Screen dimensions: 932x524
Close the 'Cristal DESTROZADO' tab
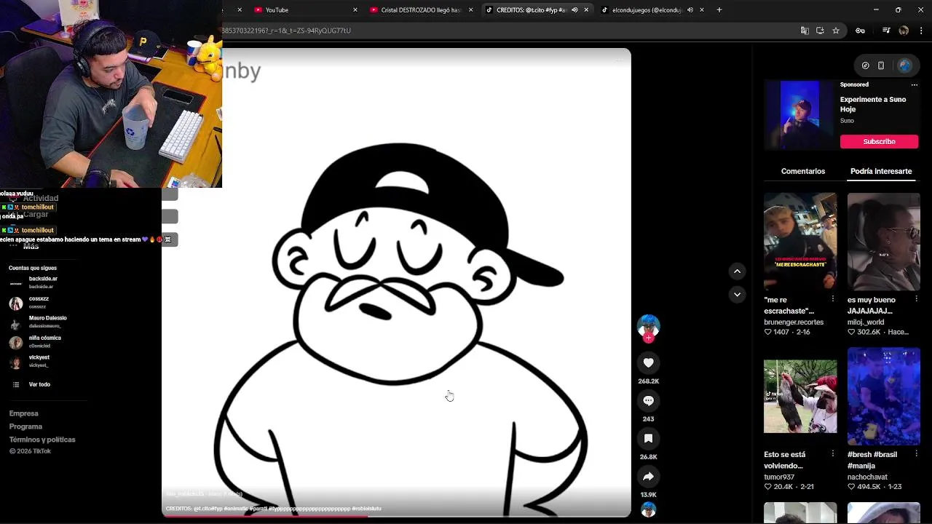pyautogui.click(x=470, y=10)
